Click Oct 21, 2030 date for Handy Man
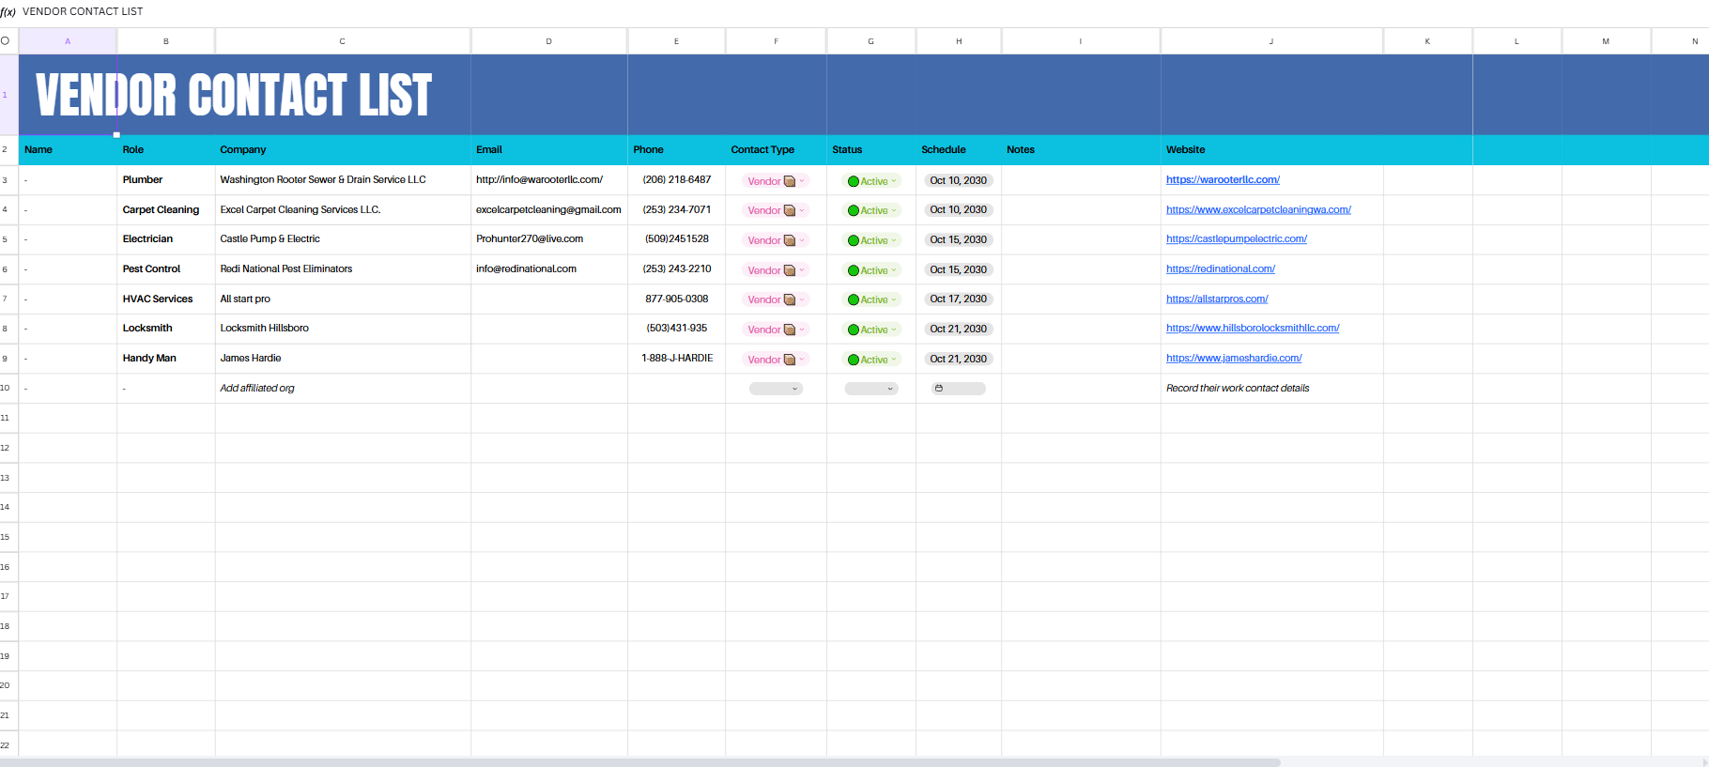 (x=958, y=359)
